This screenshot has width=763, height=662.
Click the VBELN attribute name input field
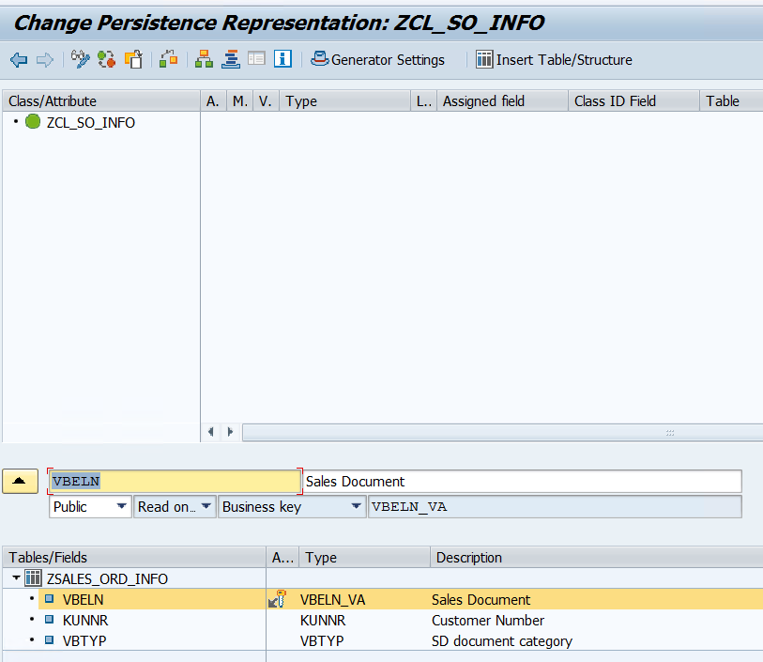coord(175,482)
